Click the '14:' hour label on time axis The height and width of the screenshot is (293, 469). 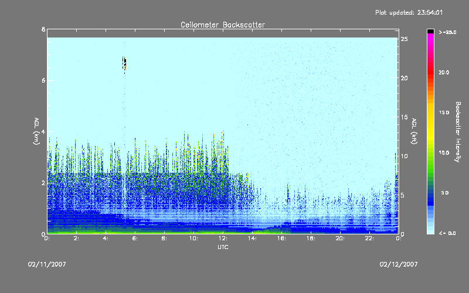coord(252,239)
